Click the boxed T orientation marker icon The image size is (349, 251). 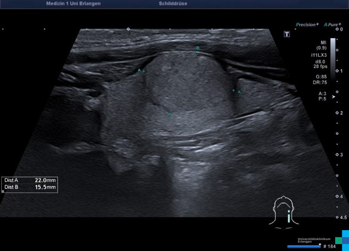click(x=287, y=34)
